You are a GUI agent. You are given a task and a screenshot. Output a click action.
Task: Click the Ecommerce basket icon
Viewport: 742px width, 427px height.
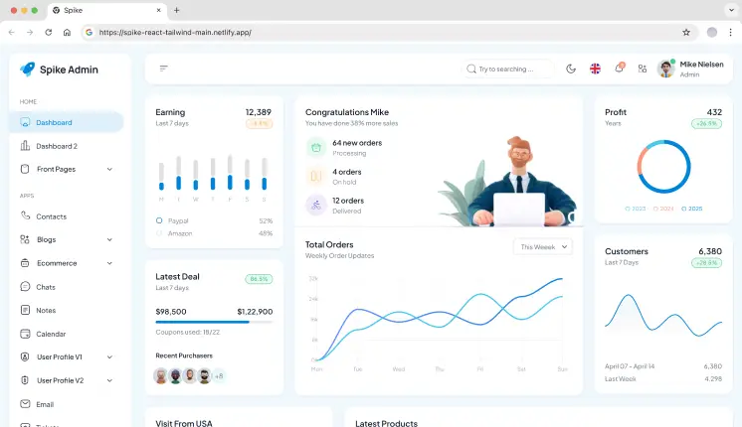[x=25, y=263]
